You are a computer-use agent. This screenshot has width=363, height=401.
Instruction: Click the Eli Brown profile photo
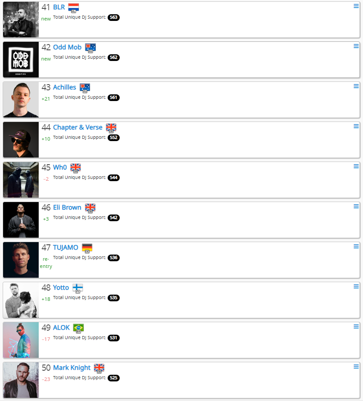[21, 220]
